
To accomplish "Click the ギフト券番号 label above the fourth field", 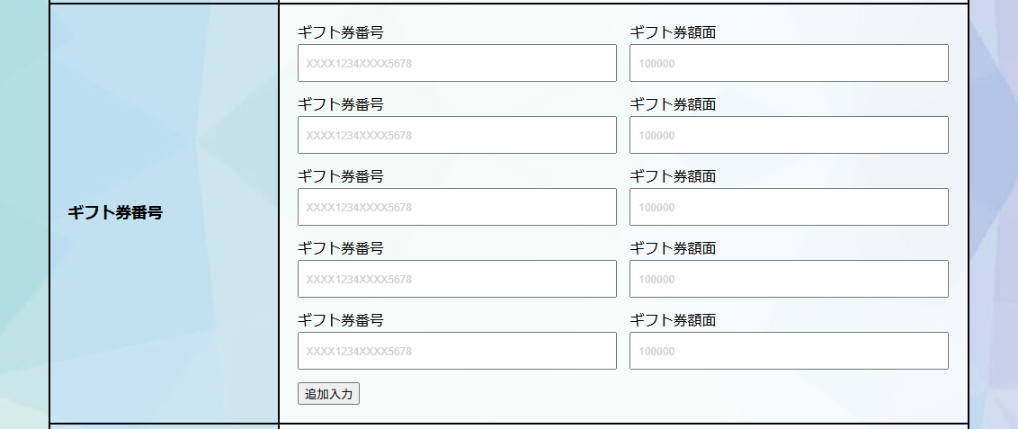I will [x=341, y=248].
